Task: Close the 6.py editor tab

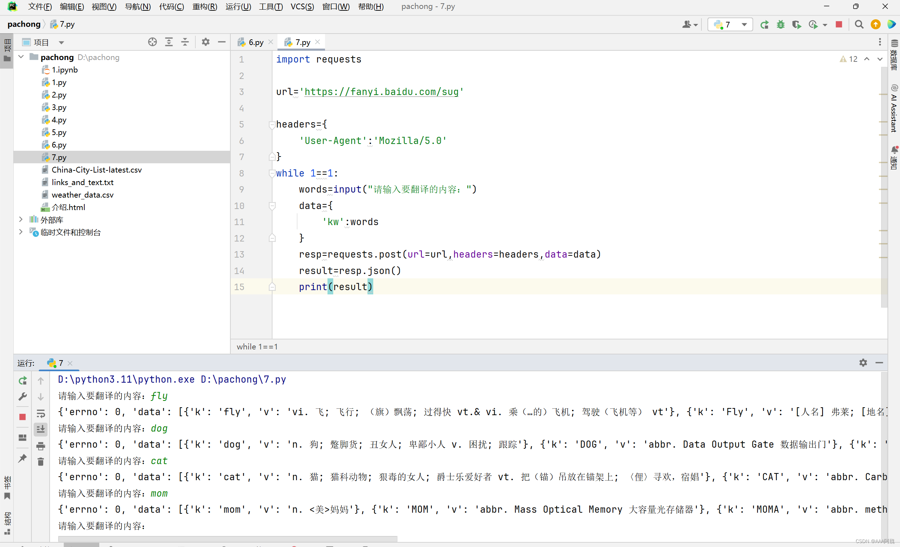Action: pyautogui.click(x=271, y=42)
